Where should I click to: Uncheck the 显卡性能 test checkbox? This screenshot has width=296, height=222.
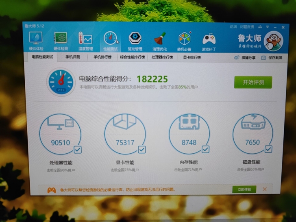coord(142,150)
